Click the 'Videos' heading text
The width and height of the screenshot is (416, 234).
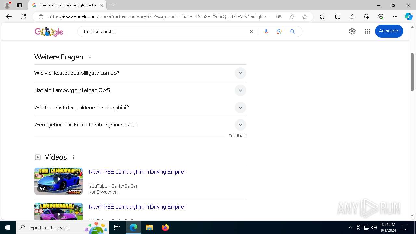pyautogui.click(x=56, y=157)
